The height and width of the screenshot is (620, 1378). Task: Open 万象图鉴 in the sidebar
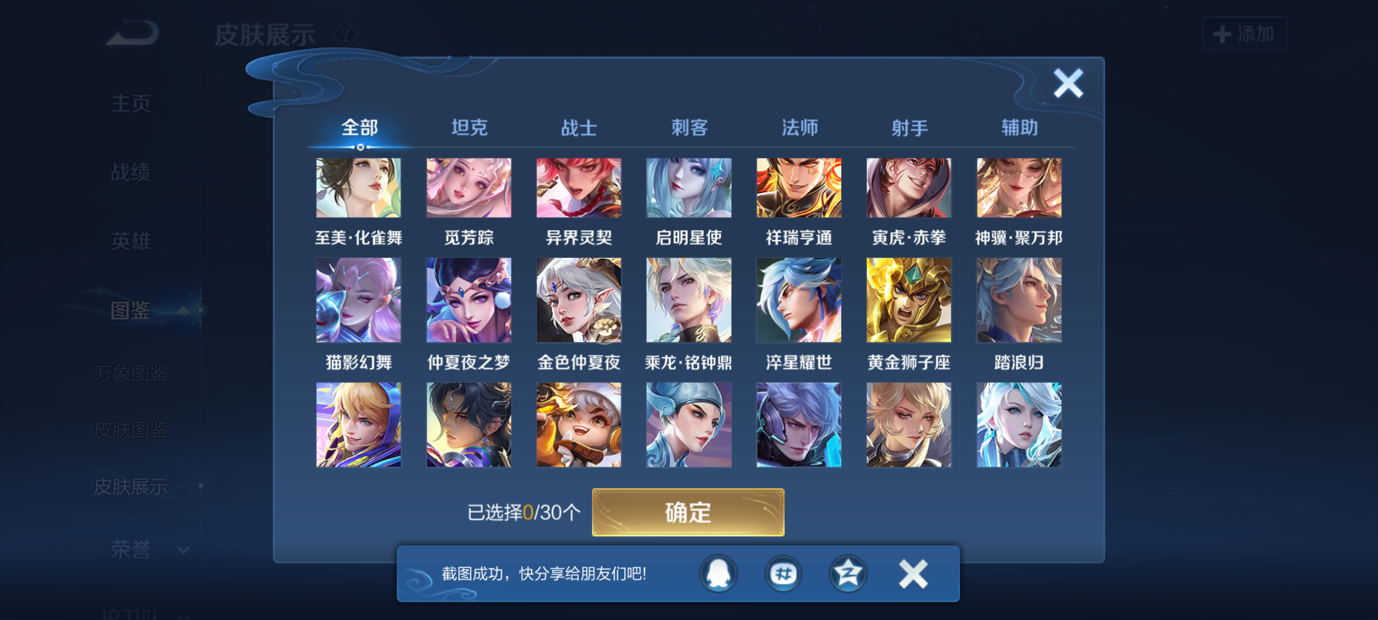[131, 373]
